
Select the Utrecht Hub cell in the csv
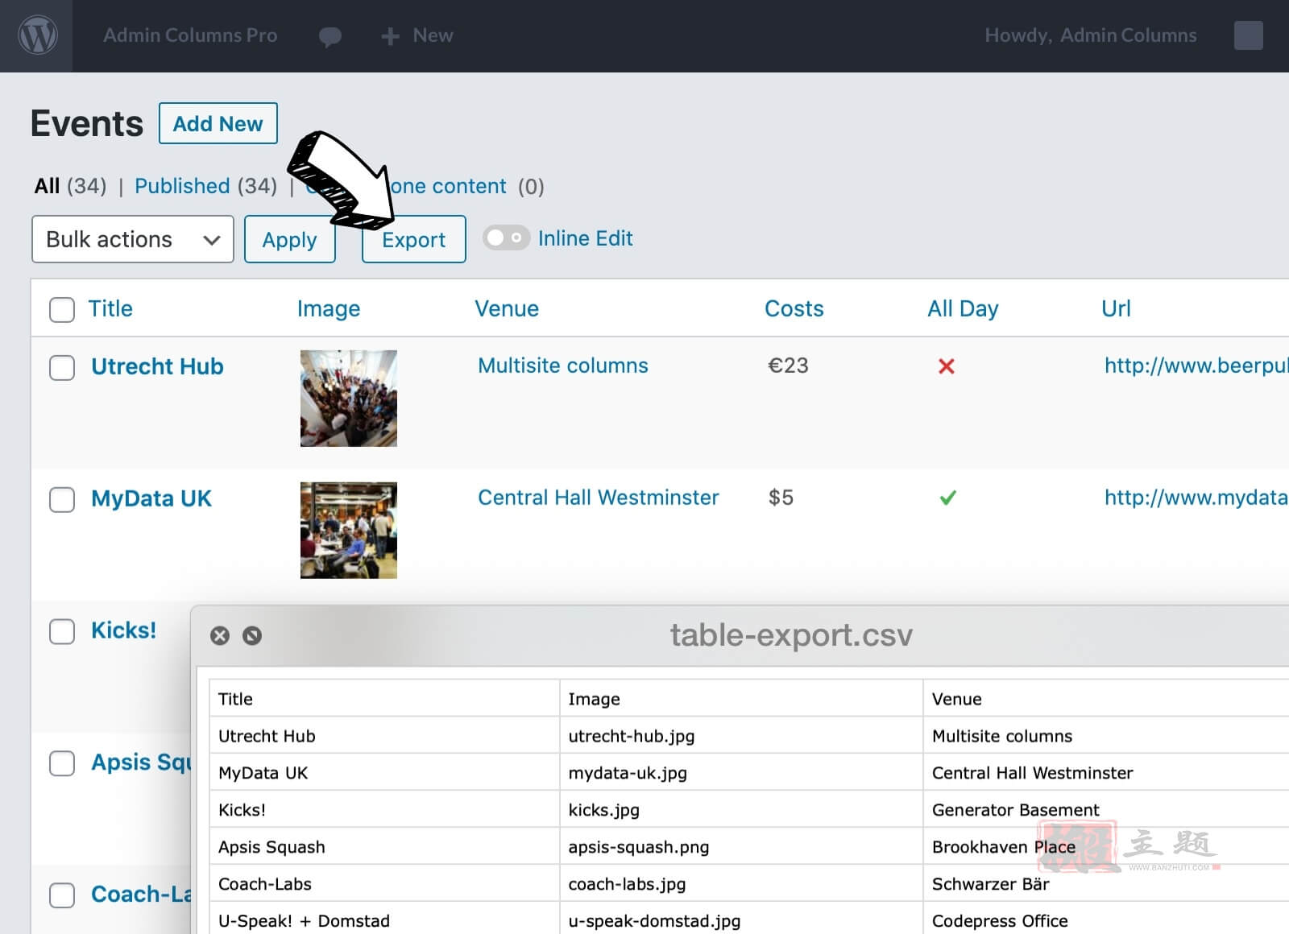384,735
